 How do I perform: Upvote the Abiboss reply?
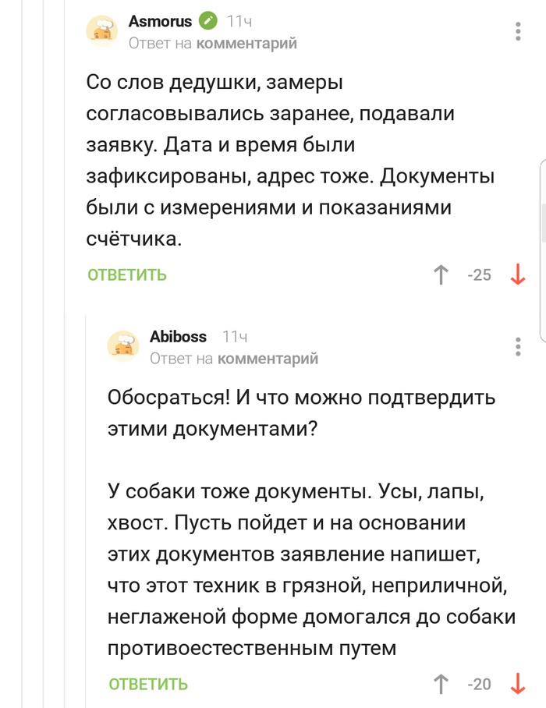tap(441, 684)
